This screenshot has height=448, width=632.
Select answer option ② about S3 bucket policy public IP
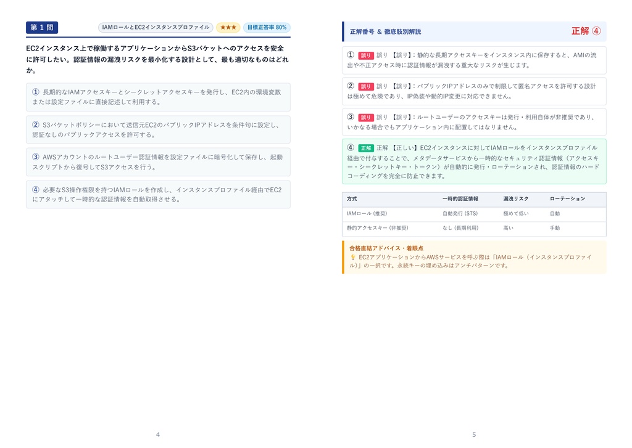158,129
